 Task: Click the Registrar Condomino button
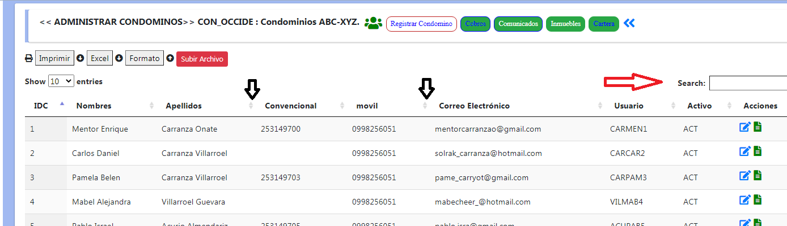coord(421,24)
